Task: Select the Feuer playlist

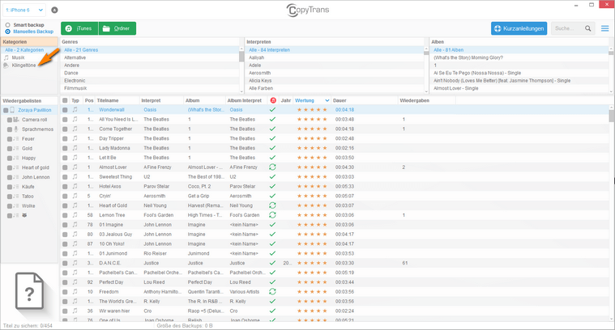Action: (28, 138)
